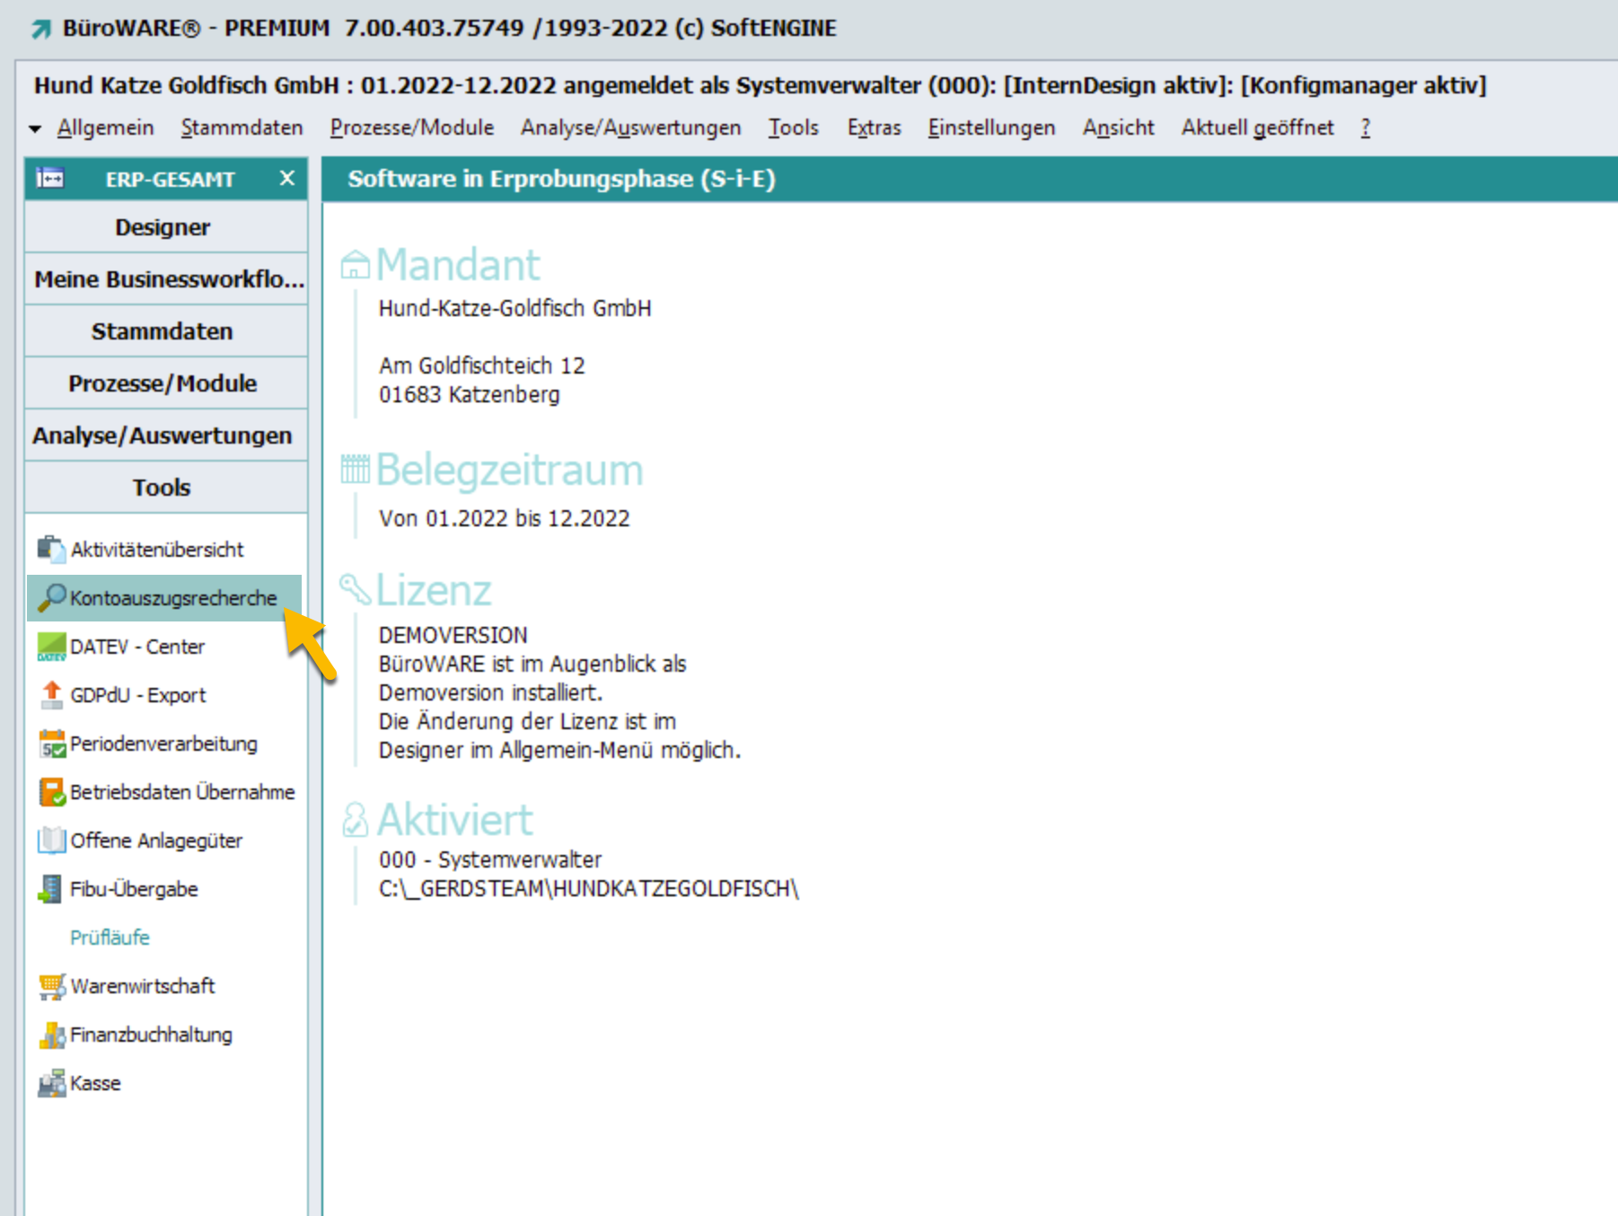Screen dimensions: 1618x1216
Task: Click the Fibu-Übergabe icon
Action: (x=51, y=889)
